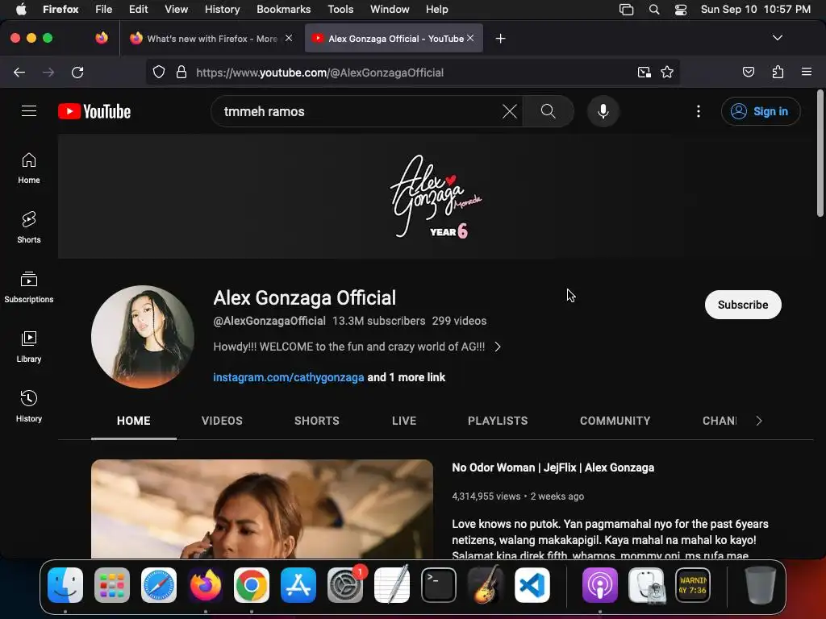Click the YouTube logo

tap(94, 111)
